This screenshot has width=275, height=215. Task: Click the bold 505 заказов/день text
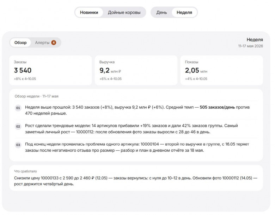(x=217, y=107)
